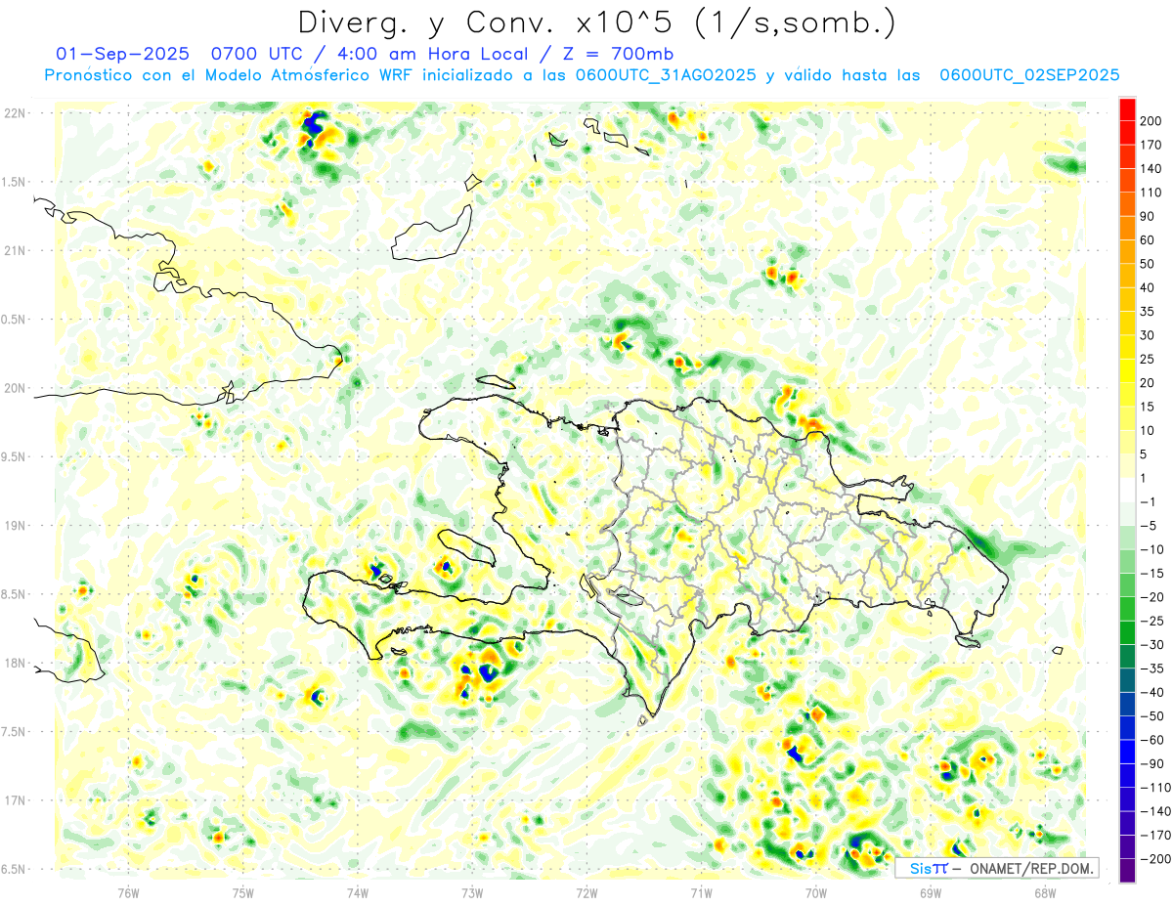Click the '8.5N' latitude label
The image size is (1173, 906).
(15, 594)
